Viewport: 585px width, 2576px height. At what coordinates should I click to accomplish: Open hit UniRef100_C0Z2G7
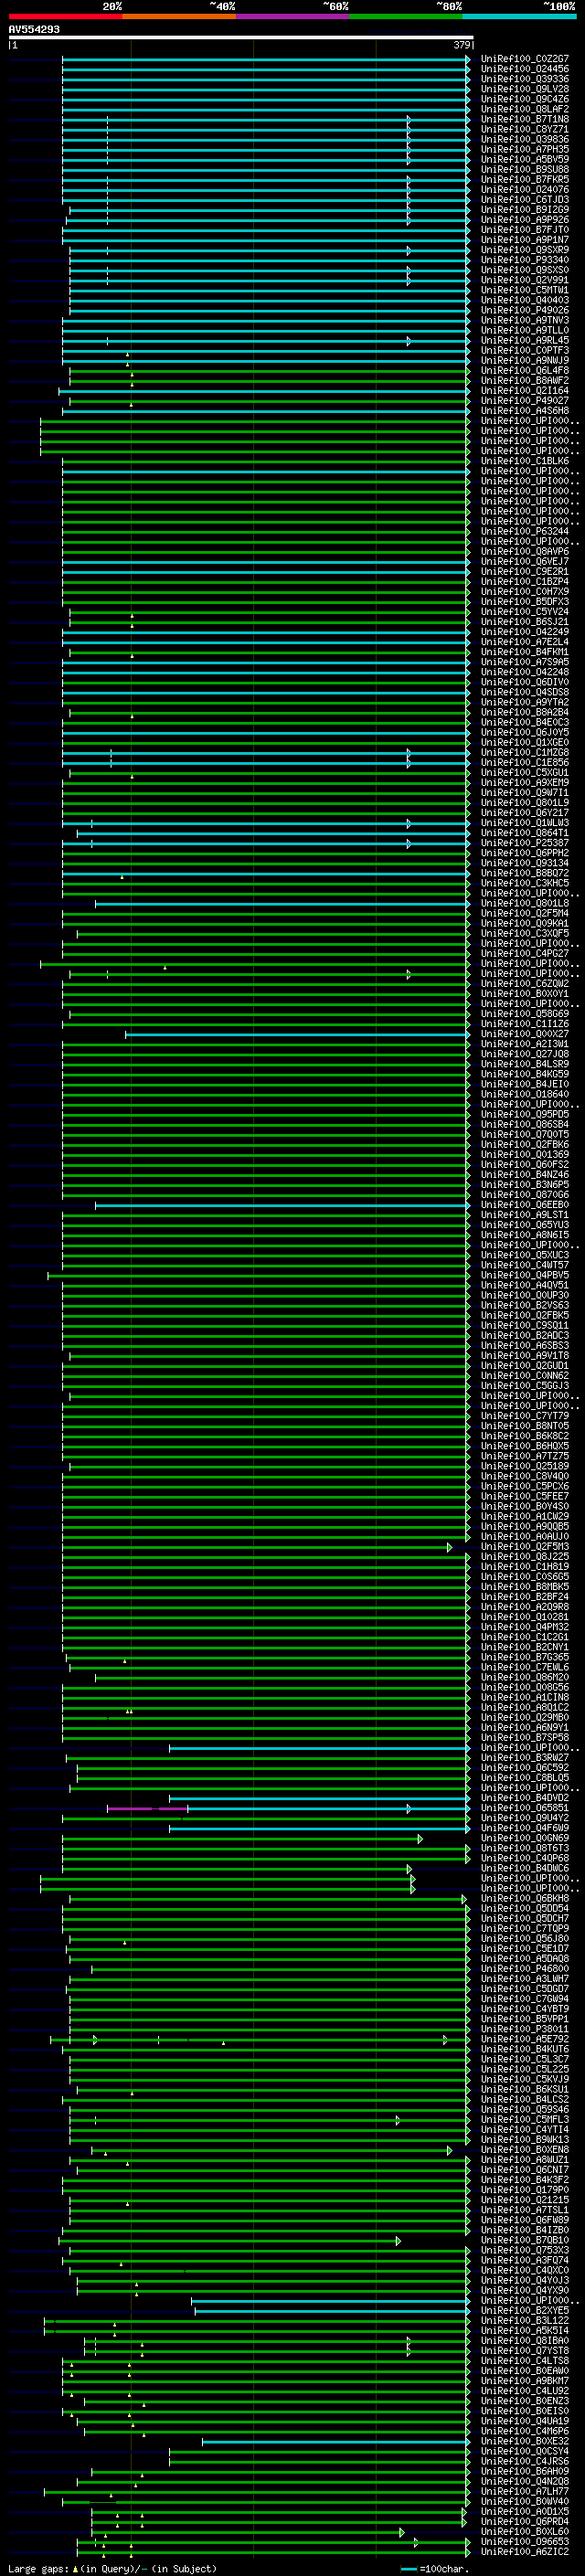pos(525,59)
